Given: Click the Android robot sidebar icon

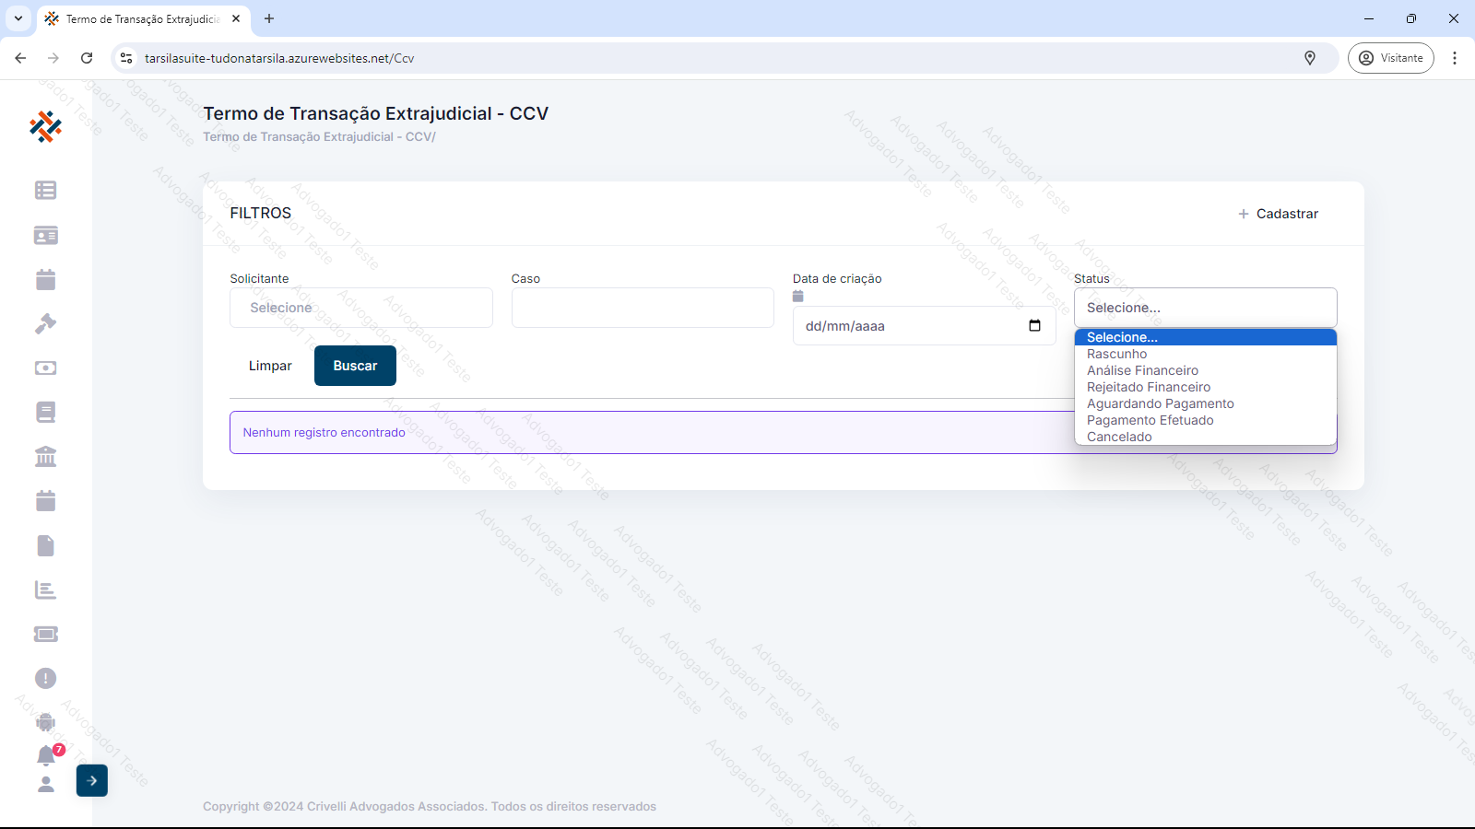Looking at the screenshot, I should coord(45,722).
